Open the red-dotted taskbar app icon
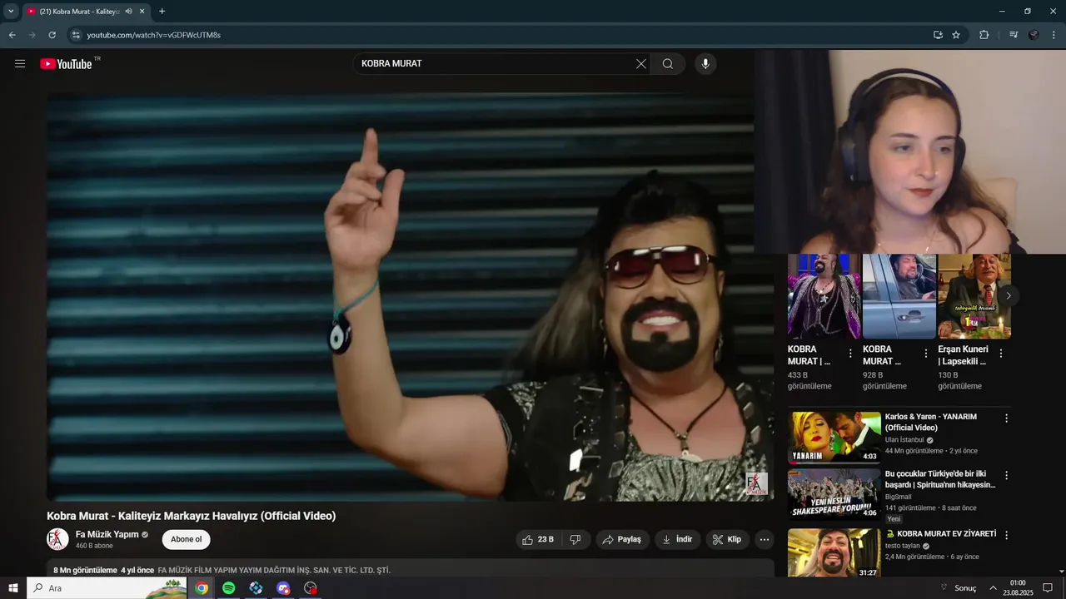1066x599 pixels. pos(311,588)
